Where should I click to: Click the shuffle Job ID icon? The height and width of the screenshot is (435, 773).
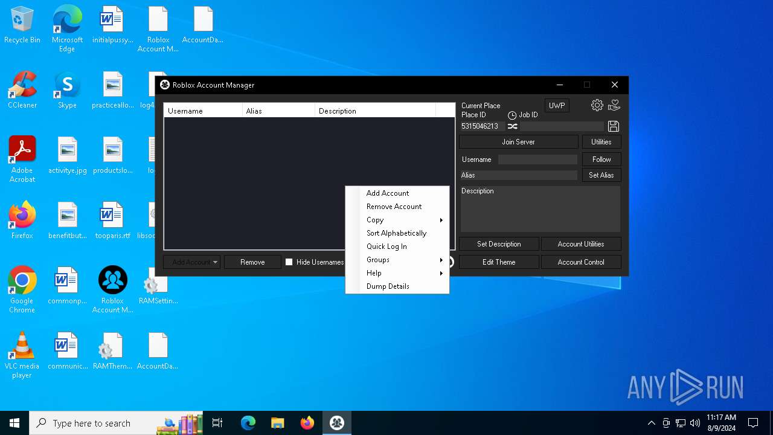pos(512,126)
